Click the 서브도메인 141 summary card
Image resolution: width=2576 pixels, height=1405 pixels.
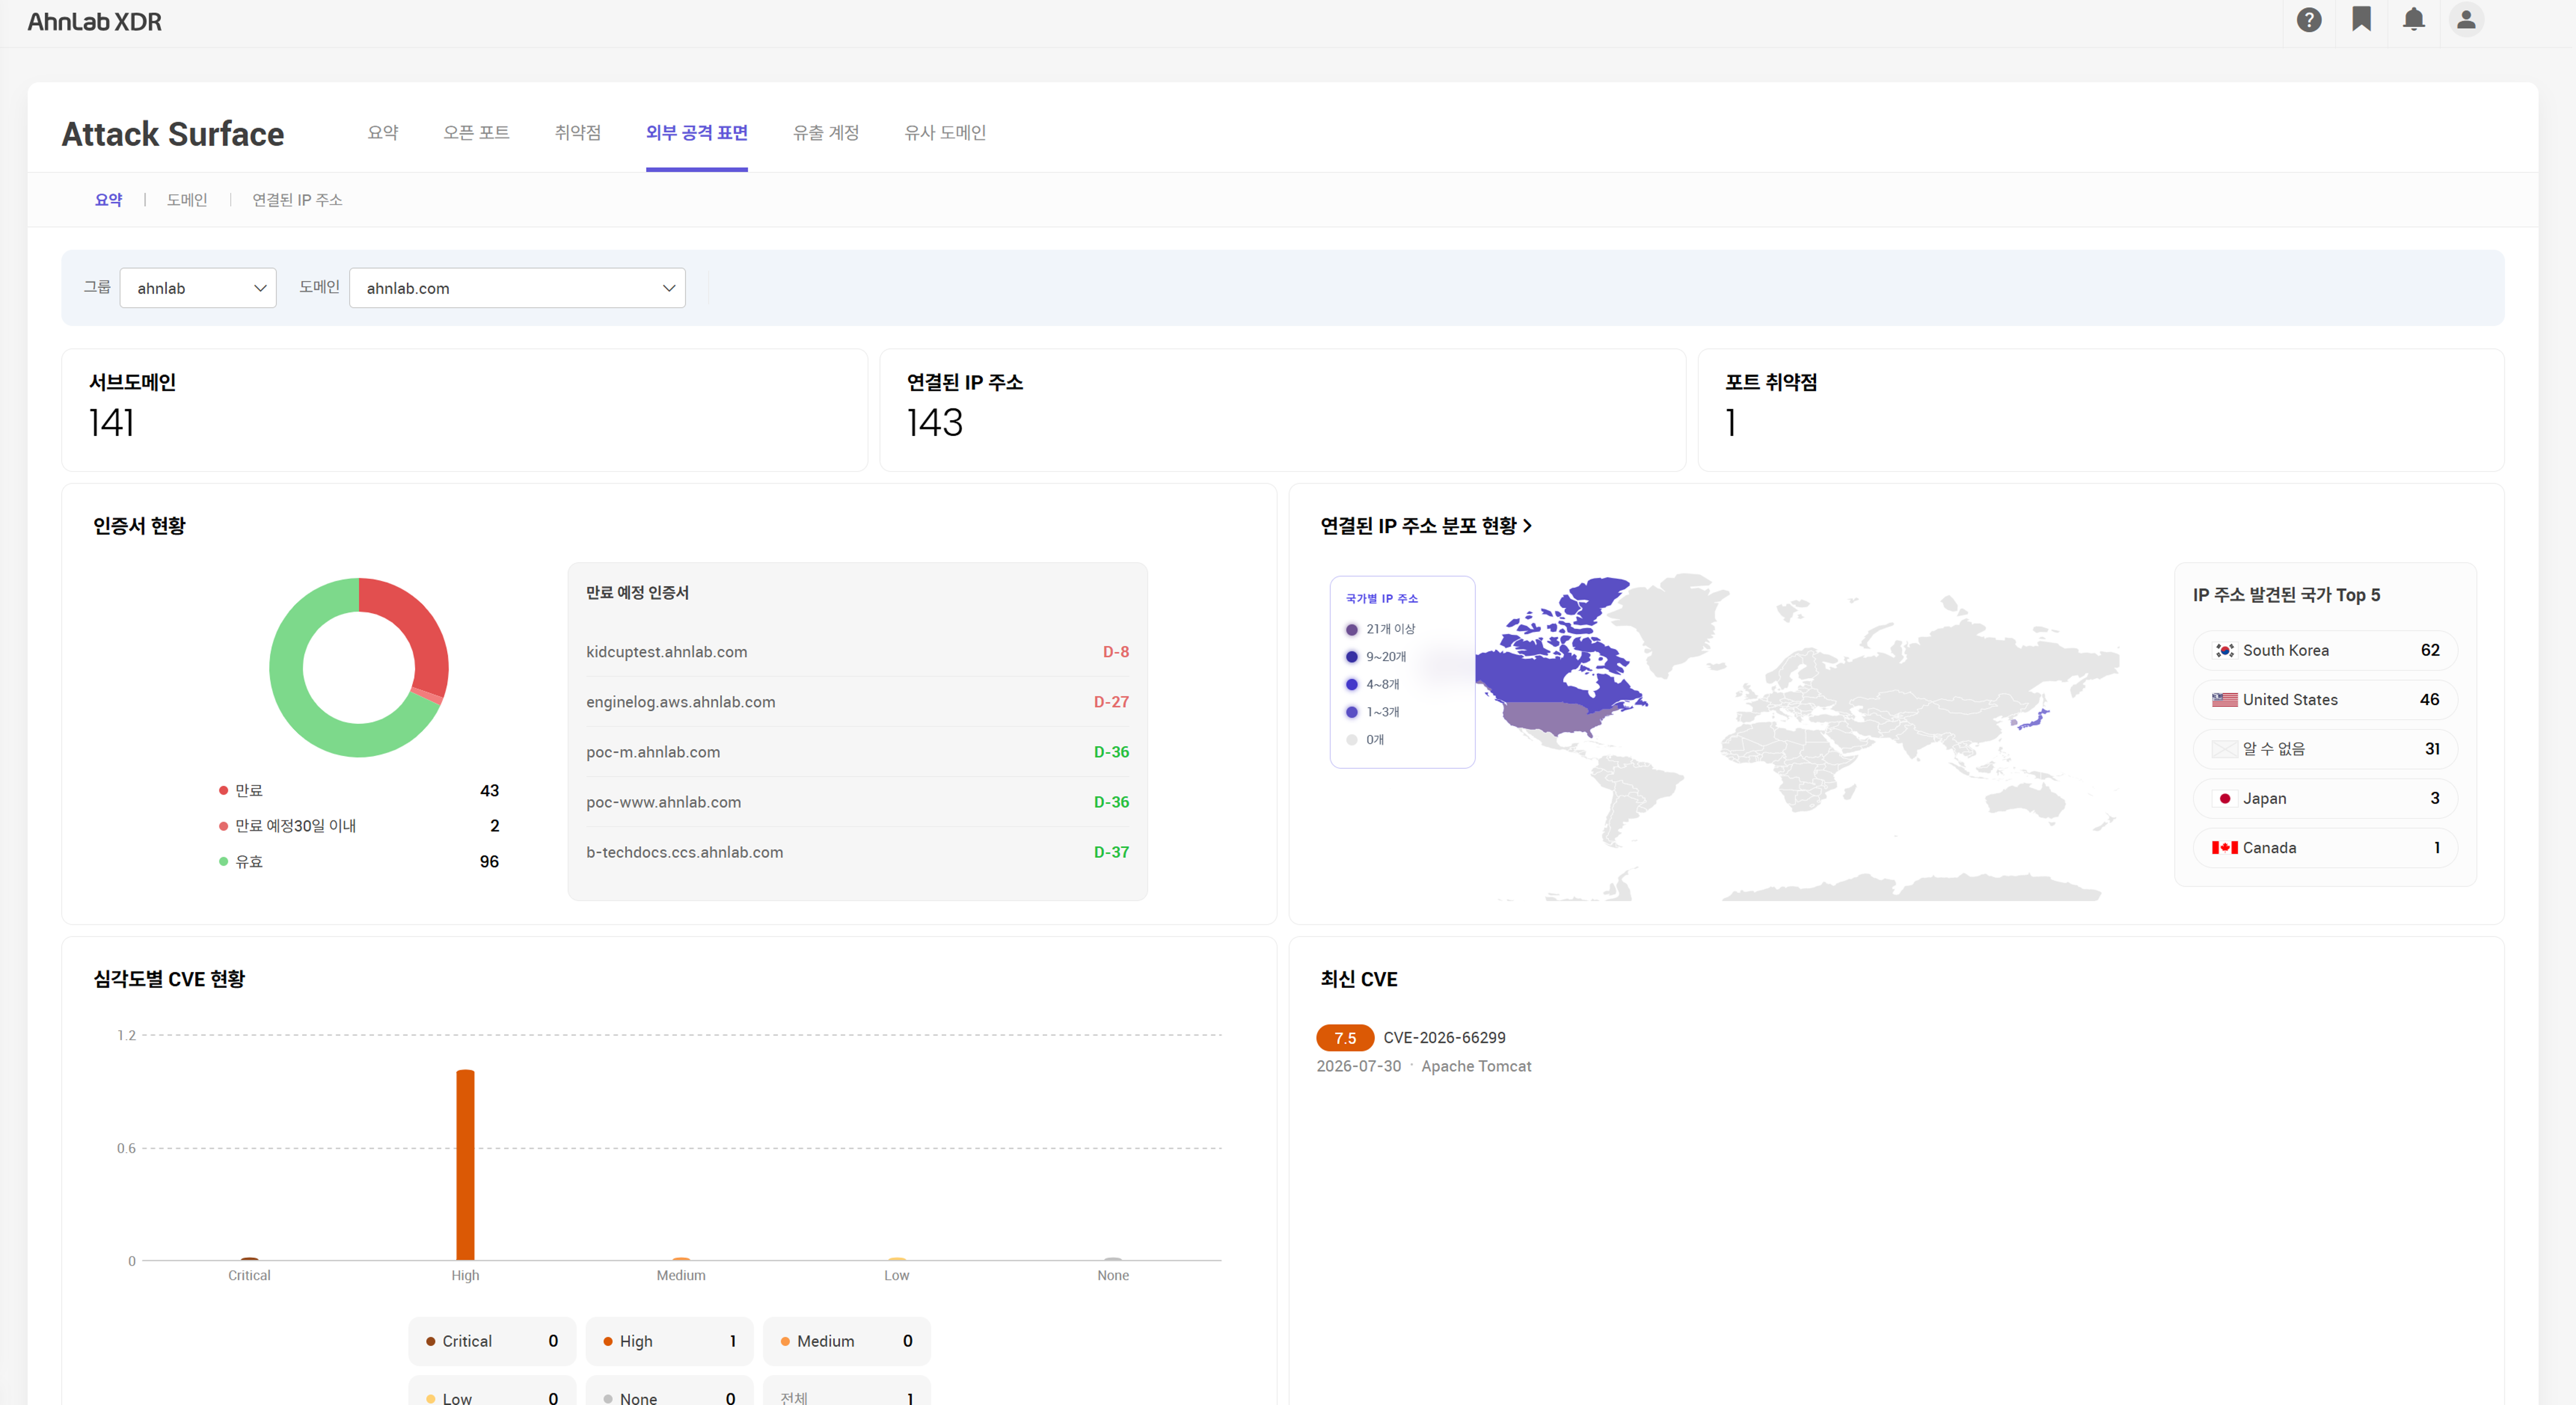point(464,410)
